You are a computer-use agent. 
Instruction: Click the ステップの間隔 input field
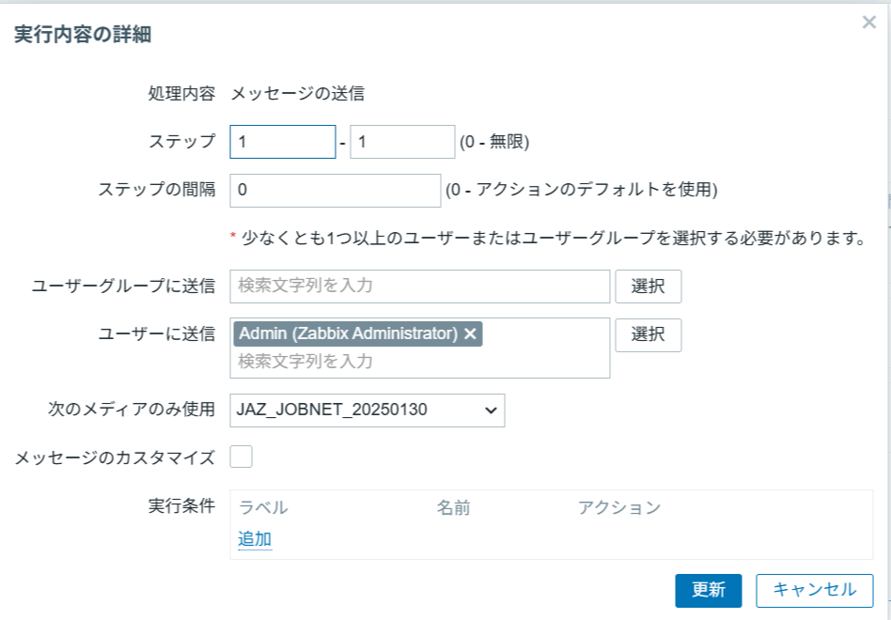point(335,190)
